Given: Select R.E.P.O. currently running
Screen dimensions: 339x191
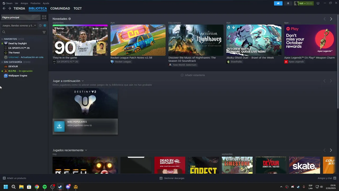Looking at the screenshot, I should tap(20, 71).
